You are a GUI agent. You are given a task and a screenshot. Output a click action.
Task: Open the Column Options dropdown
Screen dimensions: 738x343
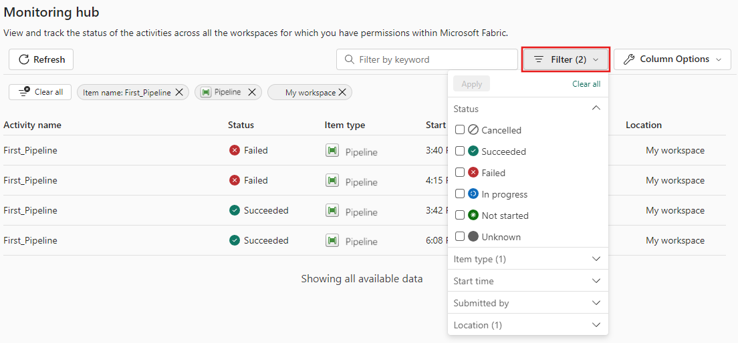tap(672, 59)
